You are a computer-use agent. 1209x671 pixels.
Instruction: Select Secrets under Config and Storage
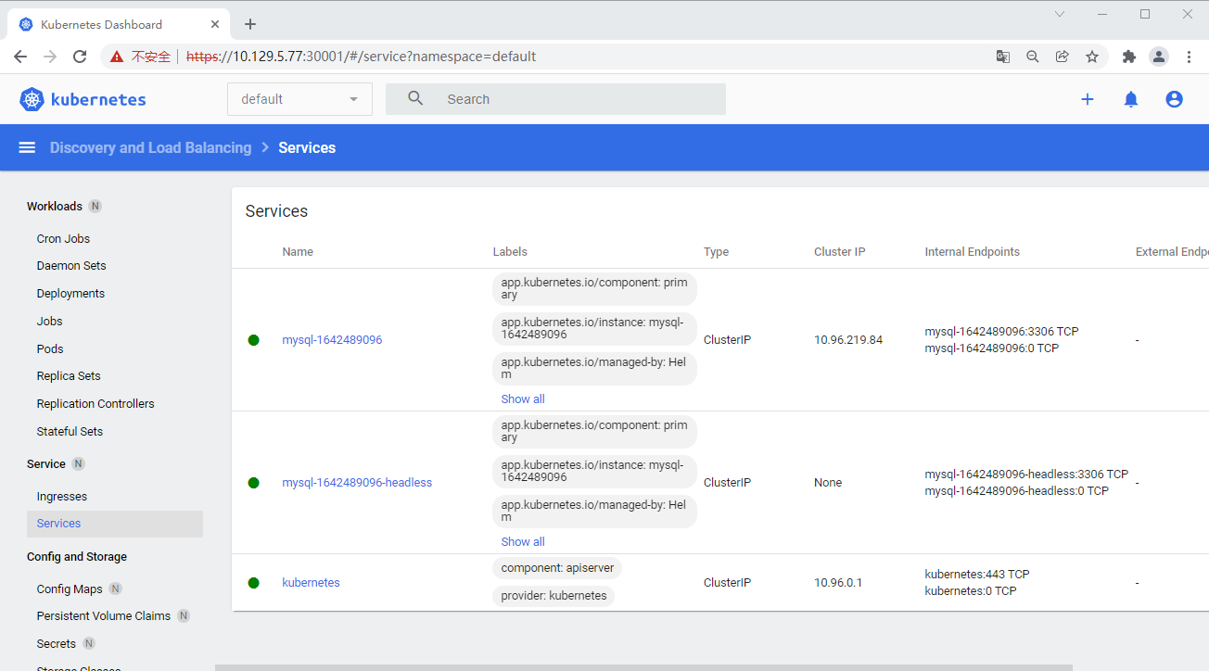(x=56, y=642)
